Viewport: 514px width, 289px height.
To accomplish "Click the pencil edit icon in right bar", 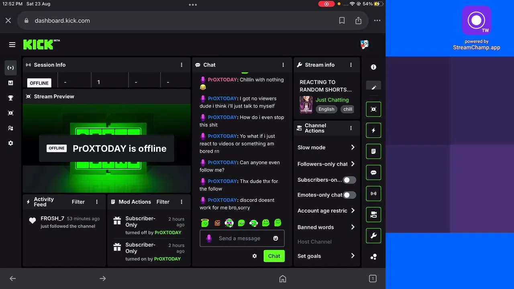I will pos(373,88).
